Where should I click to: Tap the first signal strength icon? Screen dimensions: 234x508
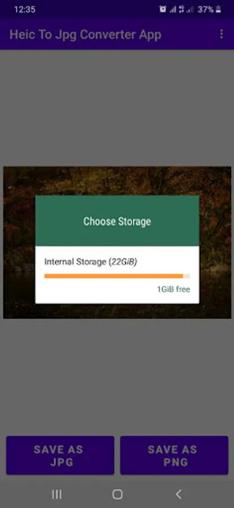coord(173,10)
